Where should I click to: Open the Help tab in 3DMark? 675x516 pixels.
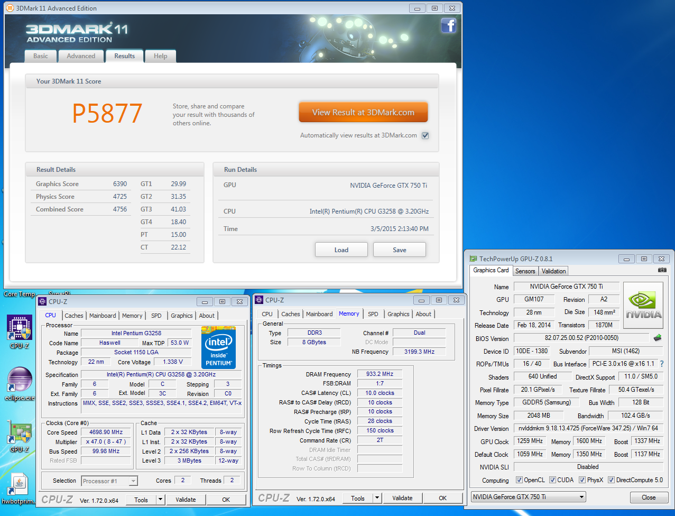pos(160,56)
